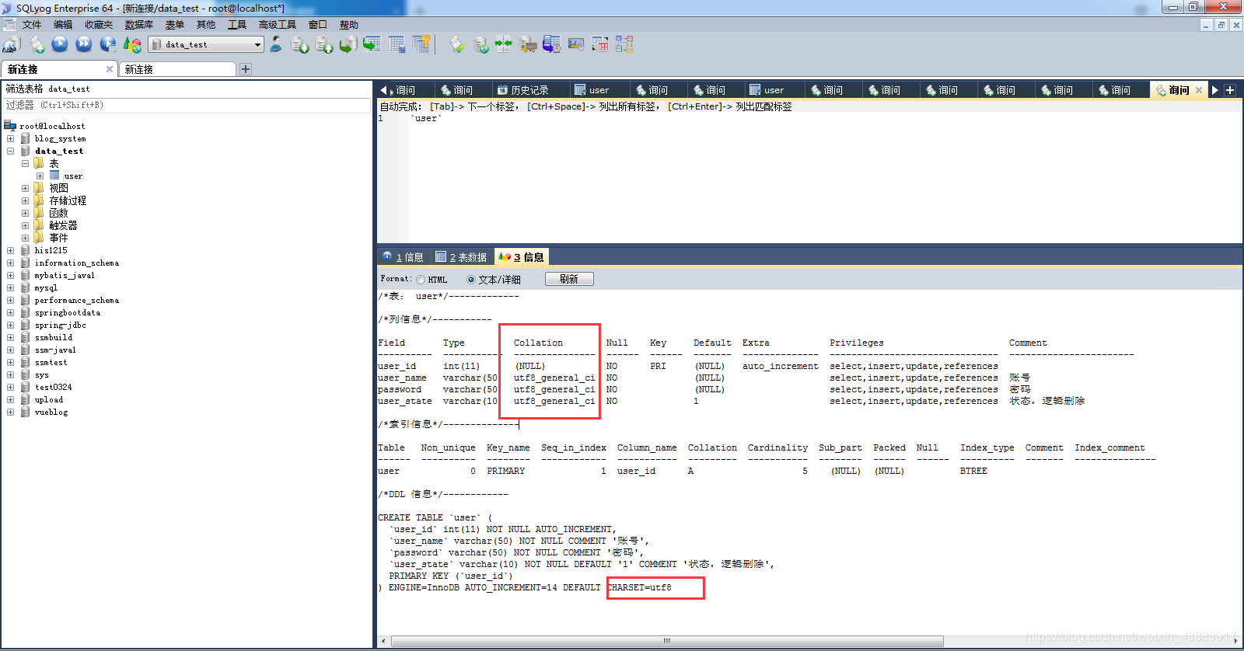
Task: Select the springbootdata database
Action: tap(68, 313)
